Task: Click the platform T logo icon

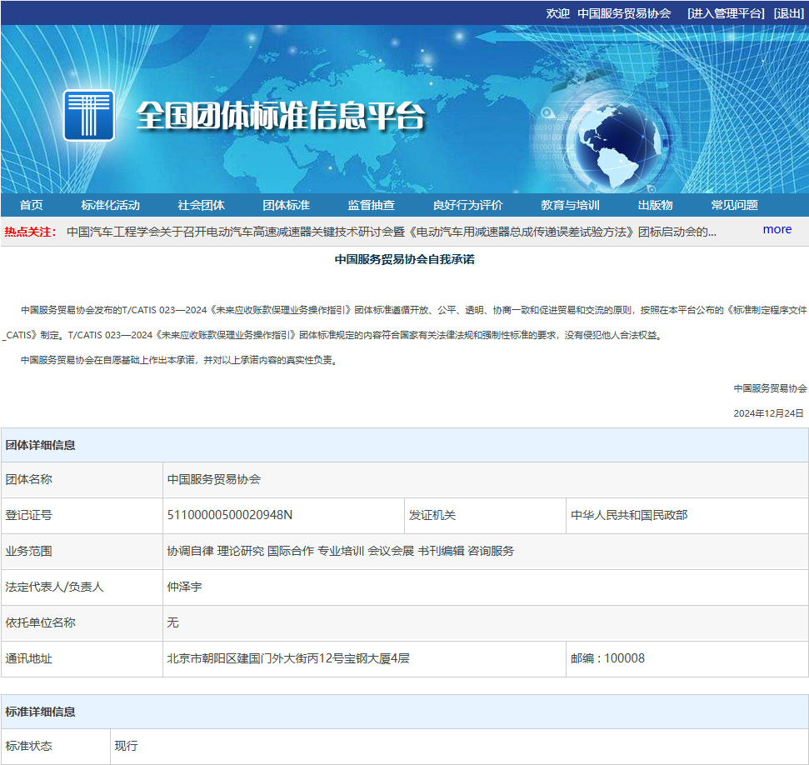Action: pyautogui.click(x=89, y=115)
